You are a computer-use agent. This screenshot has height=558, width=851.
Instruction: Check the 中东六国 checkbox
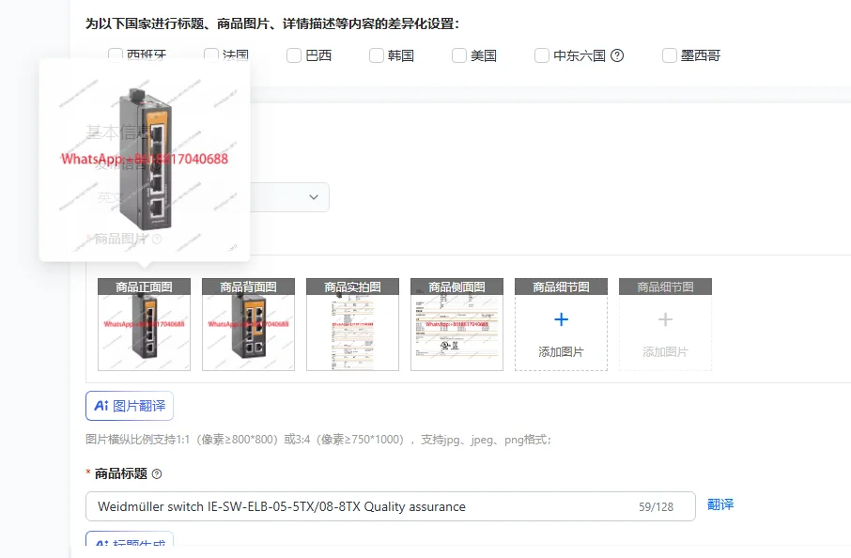click(542, 55)
